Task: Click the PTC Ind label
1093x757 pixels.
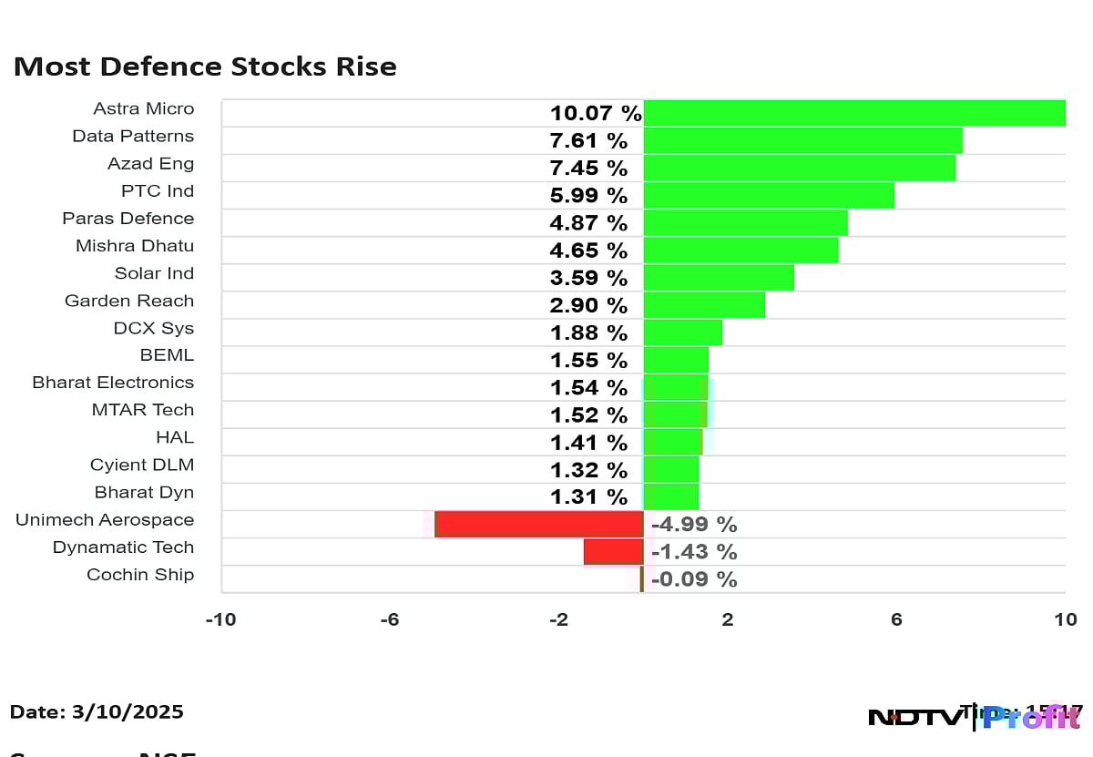Action: 157,191
